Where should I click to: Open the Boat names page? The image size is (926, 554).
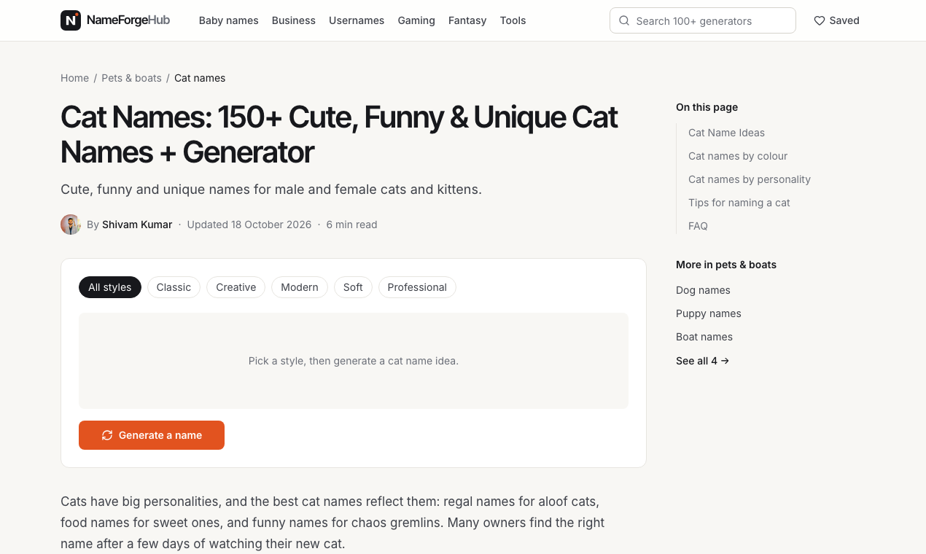click(704, 337)
